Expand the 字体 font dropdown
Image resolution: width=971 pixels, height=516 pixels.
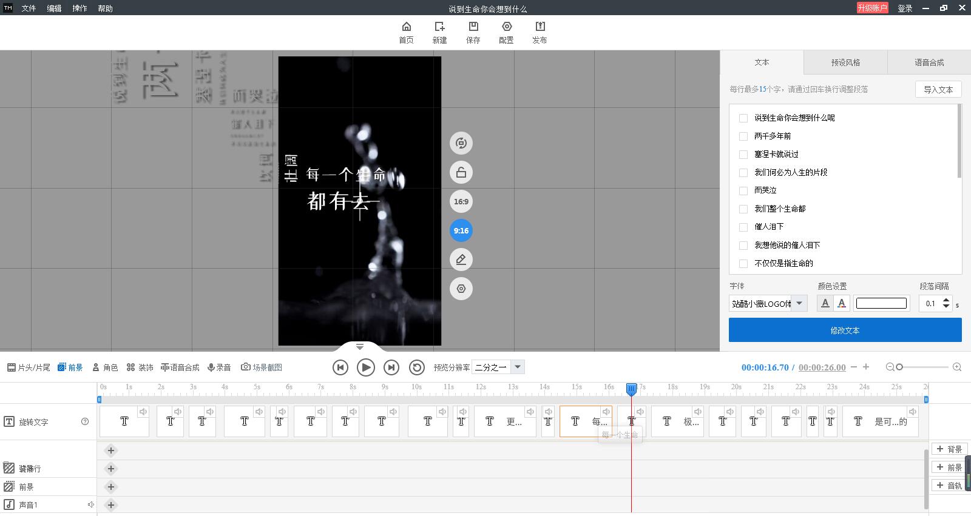pyautogui.click(x=799, y=303)
